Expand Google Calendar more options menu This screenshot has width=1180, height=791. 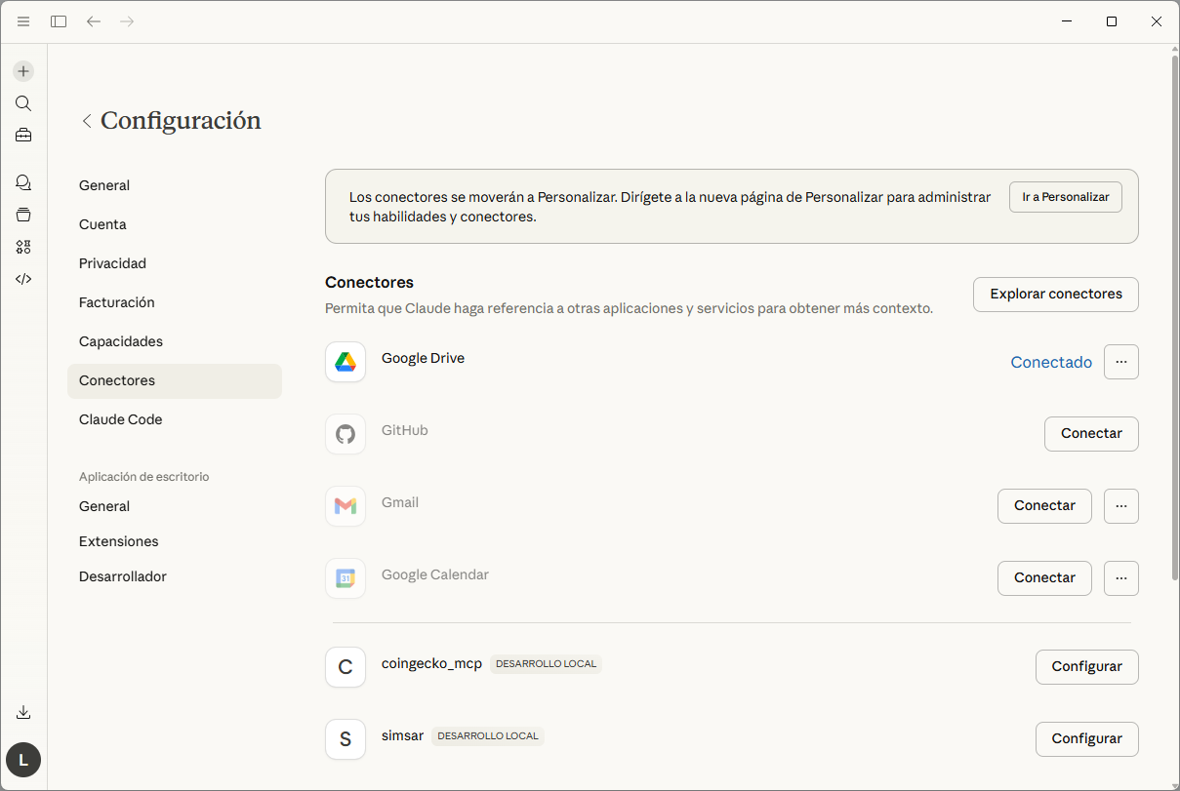pyautogui.click(x=1120, y=578)
